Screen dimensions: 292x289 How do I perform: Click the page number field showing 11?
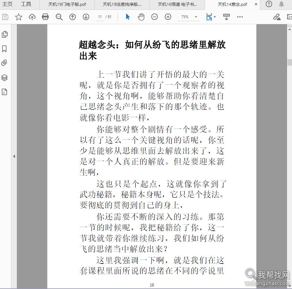coord(100,17)
